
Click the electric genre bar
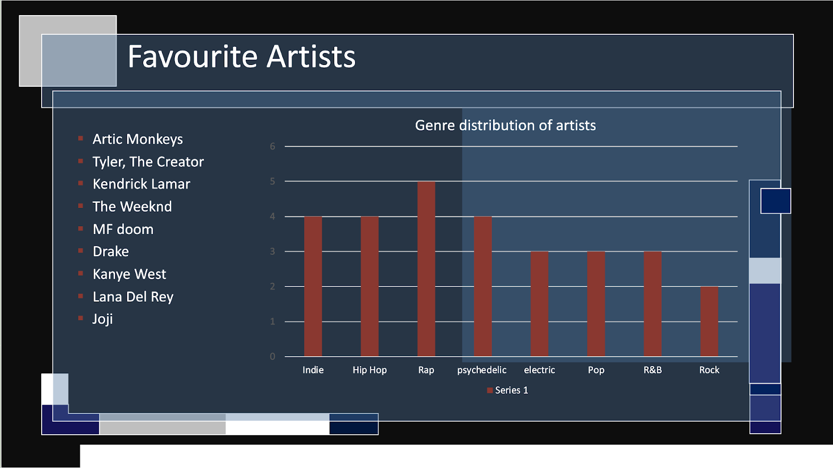point(539,304)
